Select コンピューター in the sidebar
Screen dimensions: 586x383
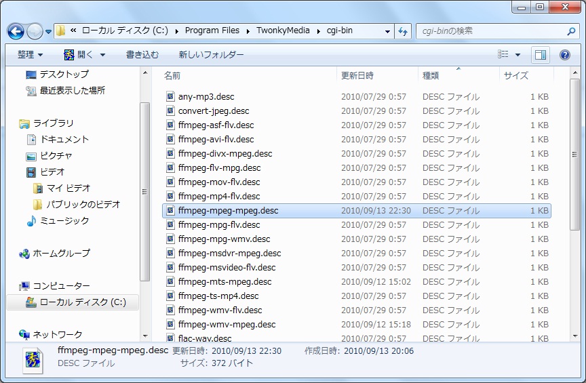pos(54,286)
